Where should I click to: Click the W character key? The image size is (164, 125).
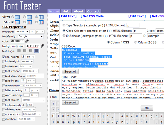click(x=74, y=116)
